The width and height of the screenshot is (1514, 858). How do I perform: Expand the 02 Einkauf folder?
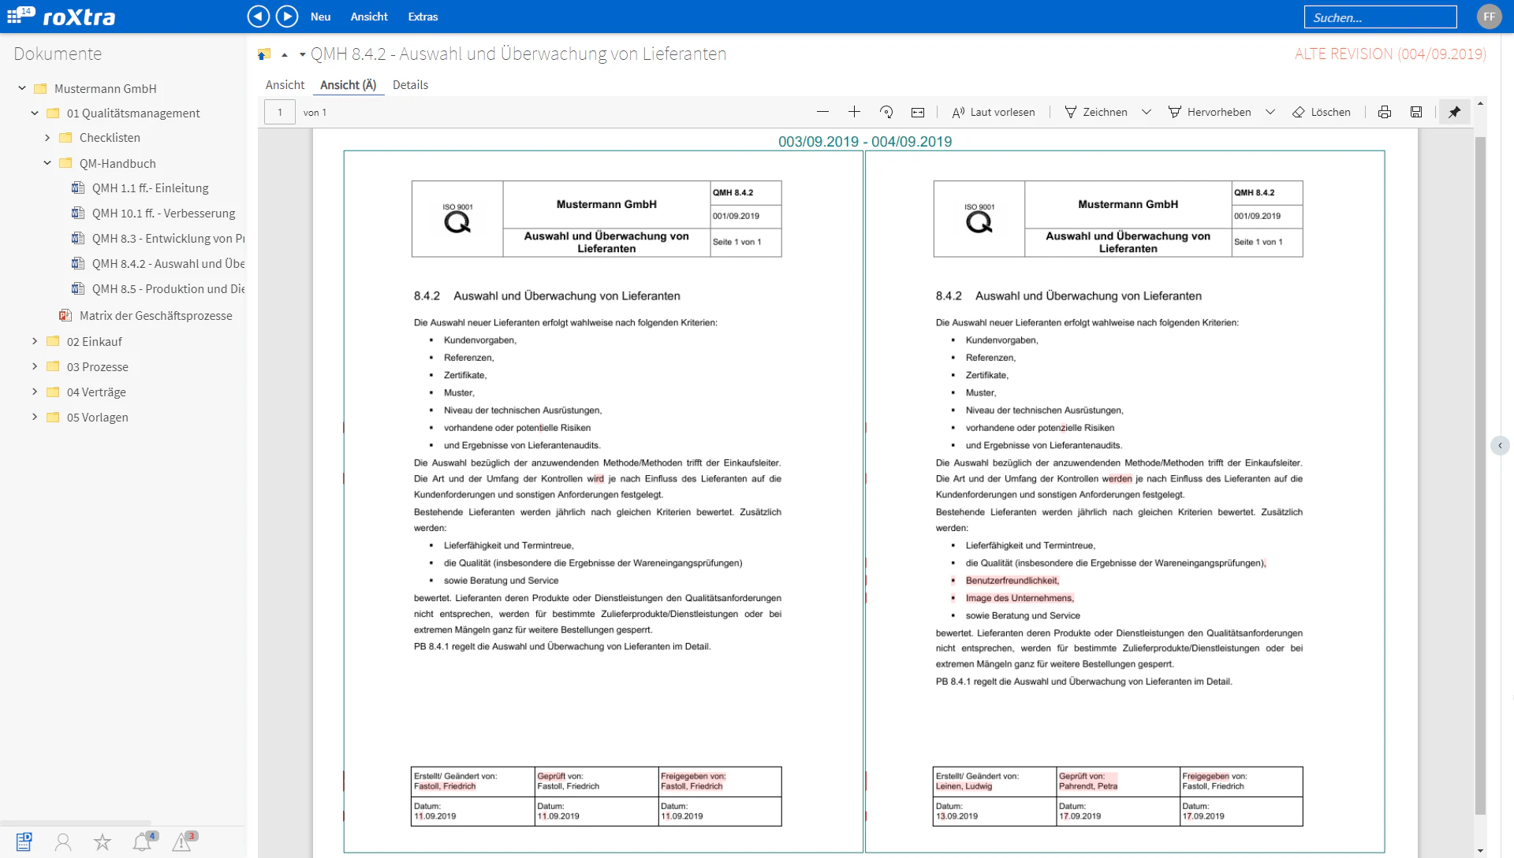coord(33,341)
